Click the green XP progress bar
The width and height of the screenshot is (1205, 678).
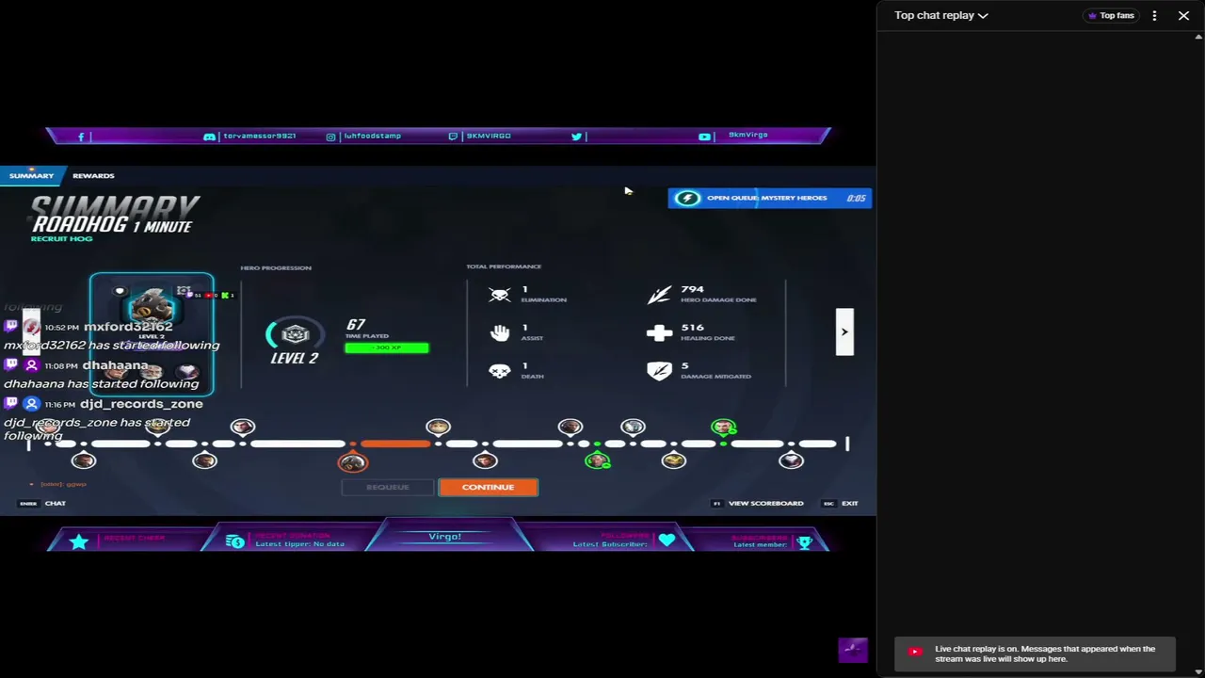pyautogui.click(x=387, y=348)
